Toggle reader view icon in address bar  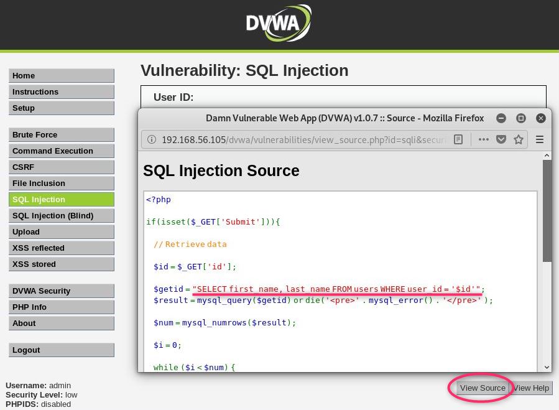click(458, 139)
